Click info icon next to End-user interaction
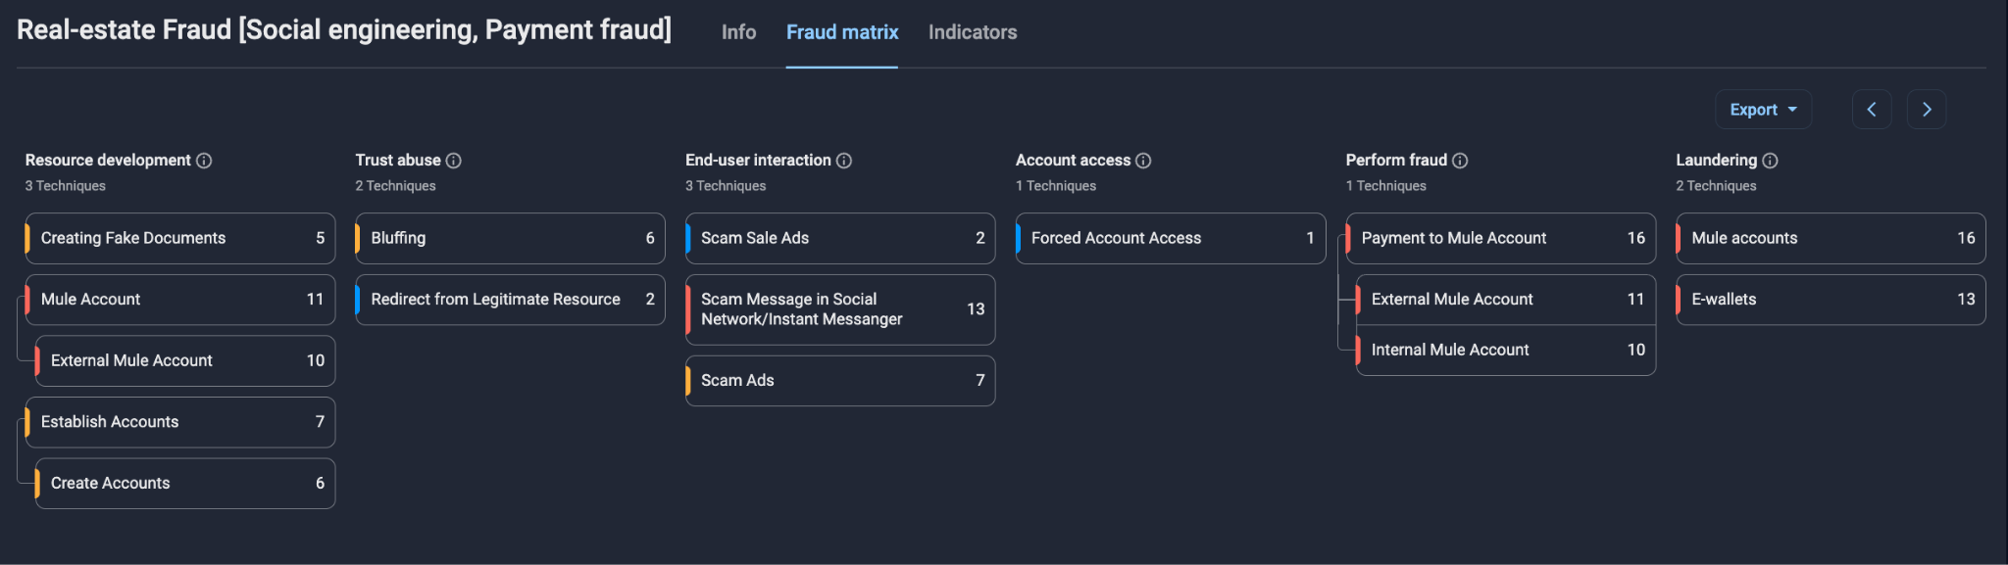The height and width of the screenshot is (565, 2008). click(843, 161)
